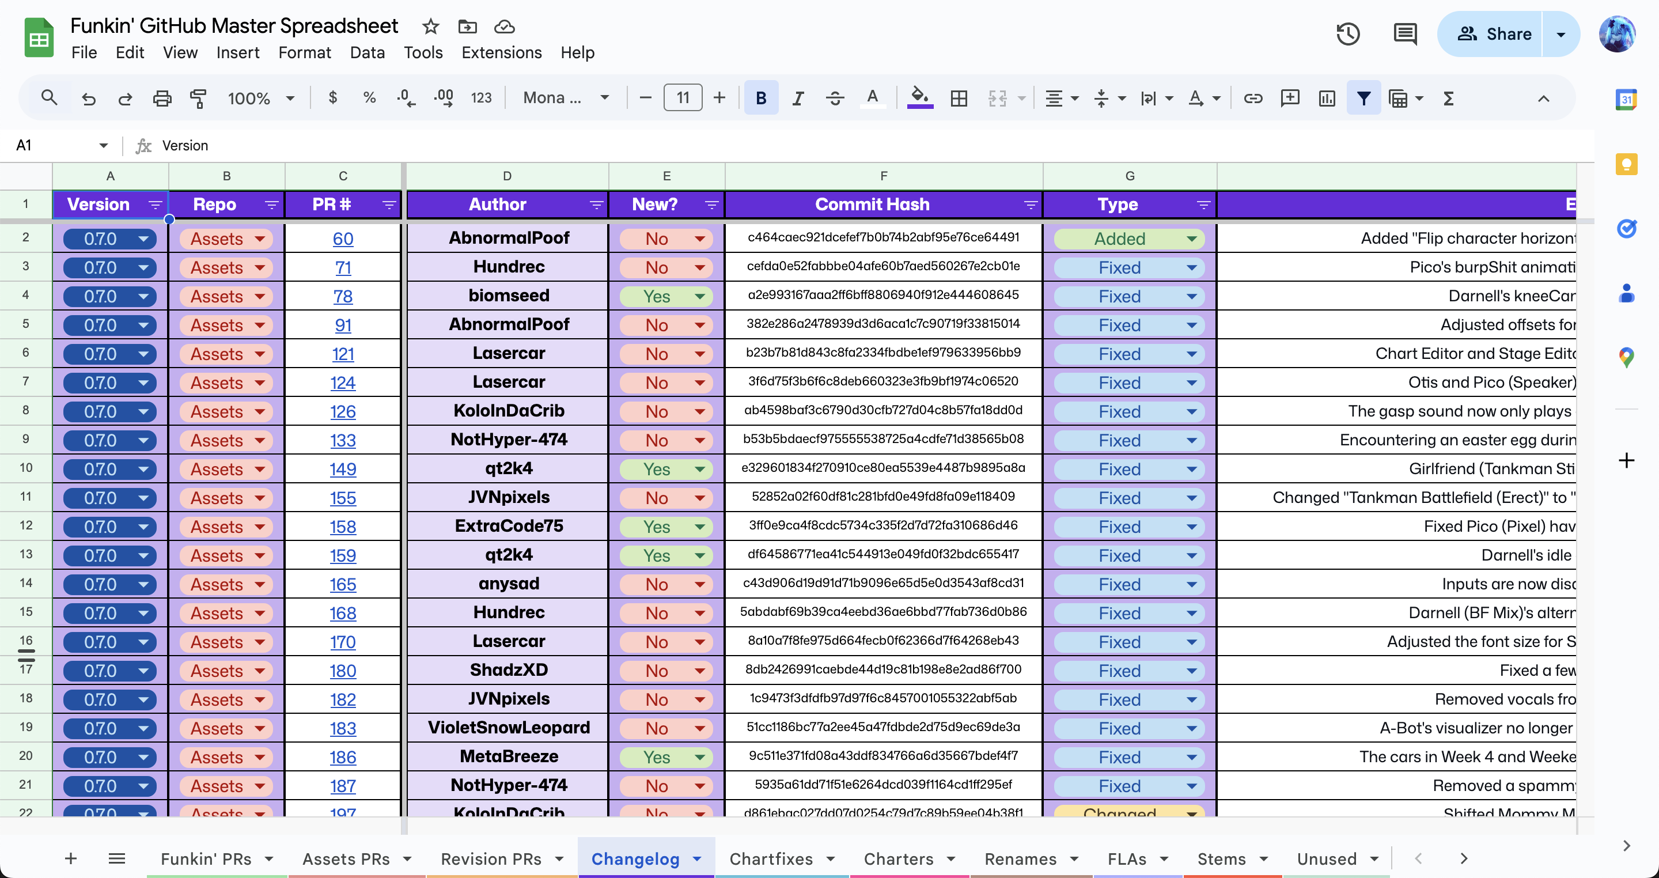Apply strikethrough formatting
1659x878 pixels.
click(835, 98)
